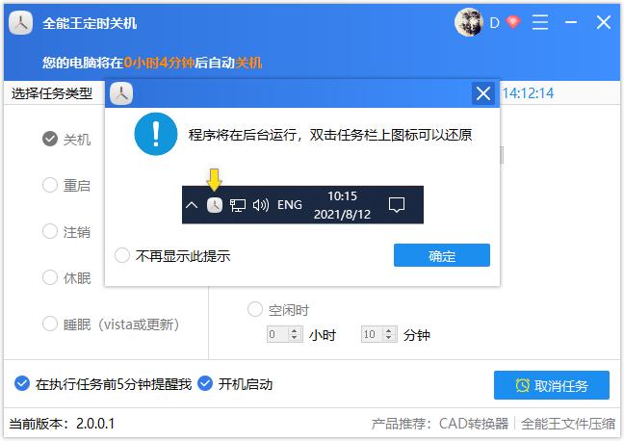Click the current time 14:12:14 display
Image resolution: width=624 pixels, height=441 pixels.
[x=528, y=93]
